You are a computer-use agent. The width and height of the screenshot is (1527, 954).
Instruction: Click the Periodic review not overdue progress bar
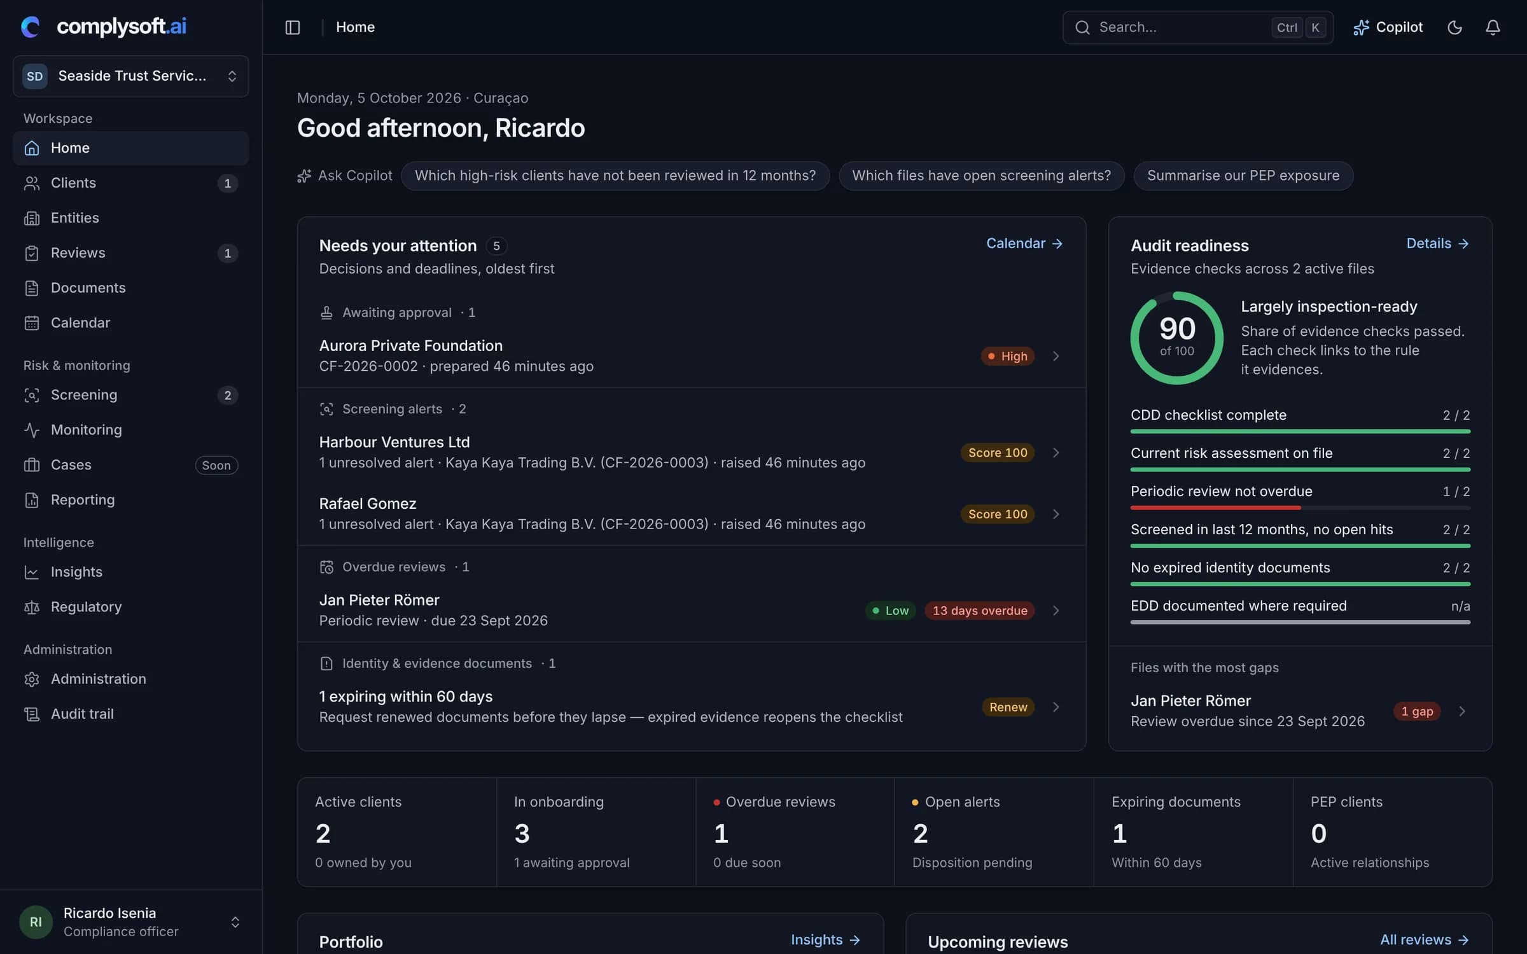point(1300,508)
